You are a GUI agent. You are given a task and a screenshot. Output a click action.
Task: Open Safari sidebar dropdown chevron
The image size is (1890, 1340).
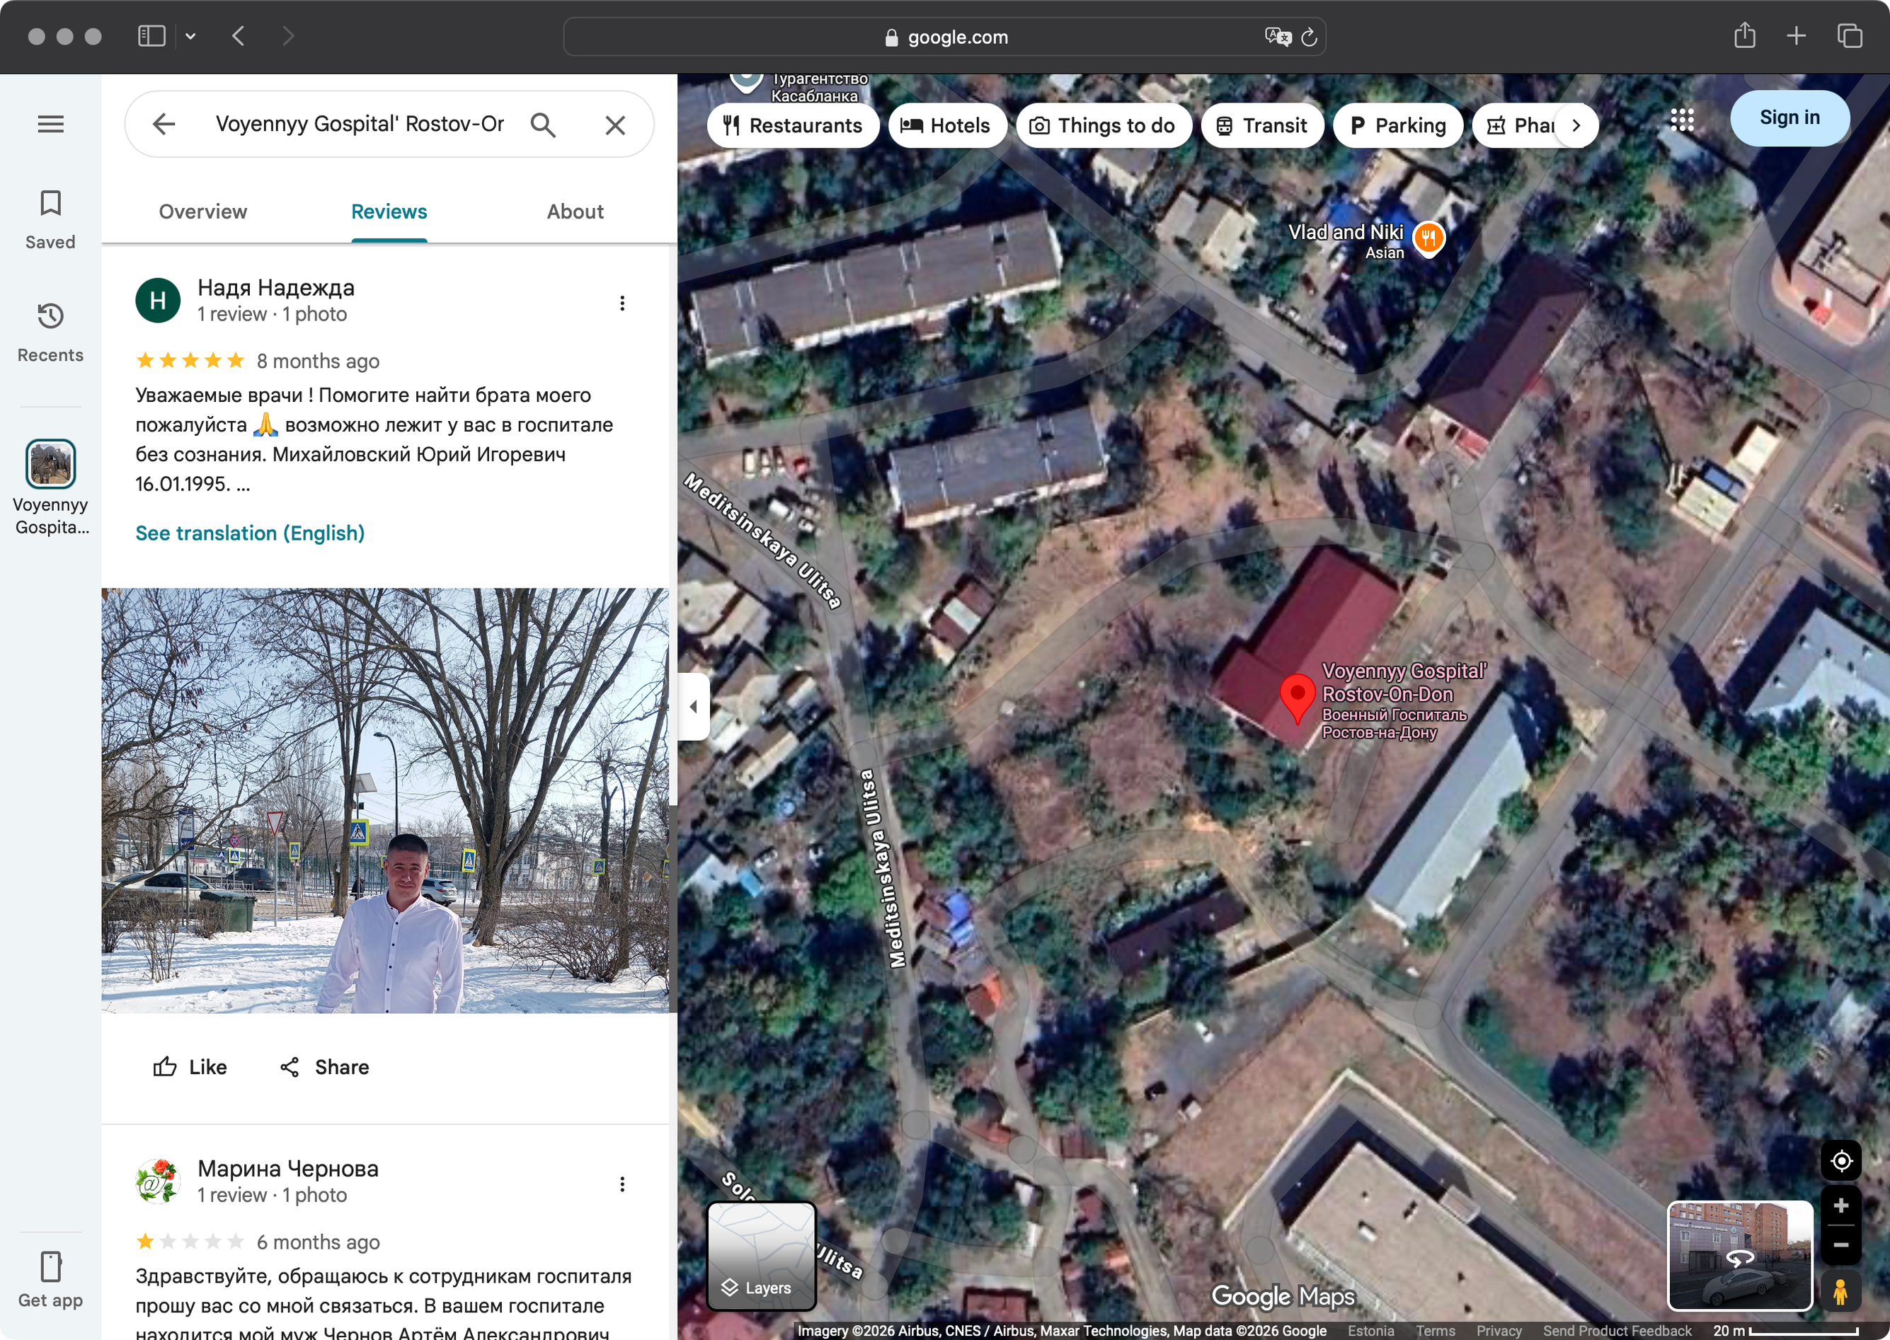(x=190, y=36)
